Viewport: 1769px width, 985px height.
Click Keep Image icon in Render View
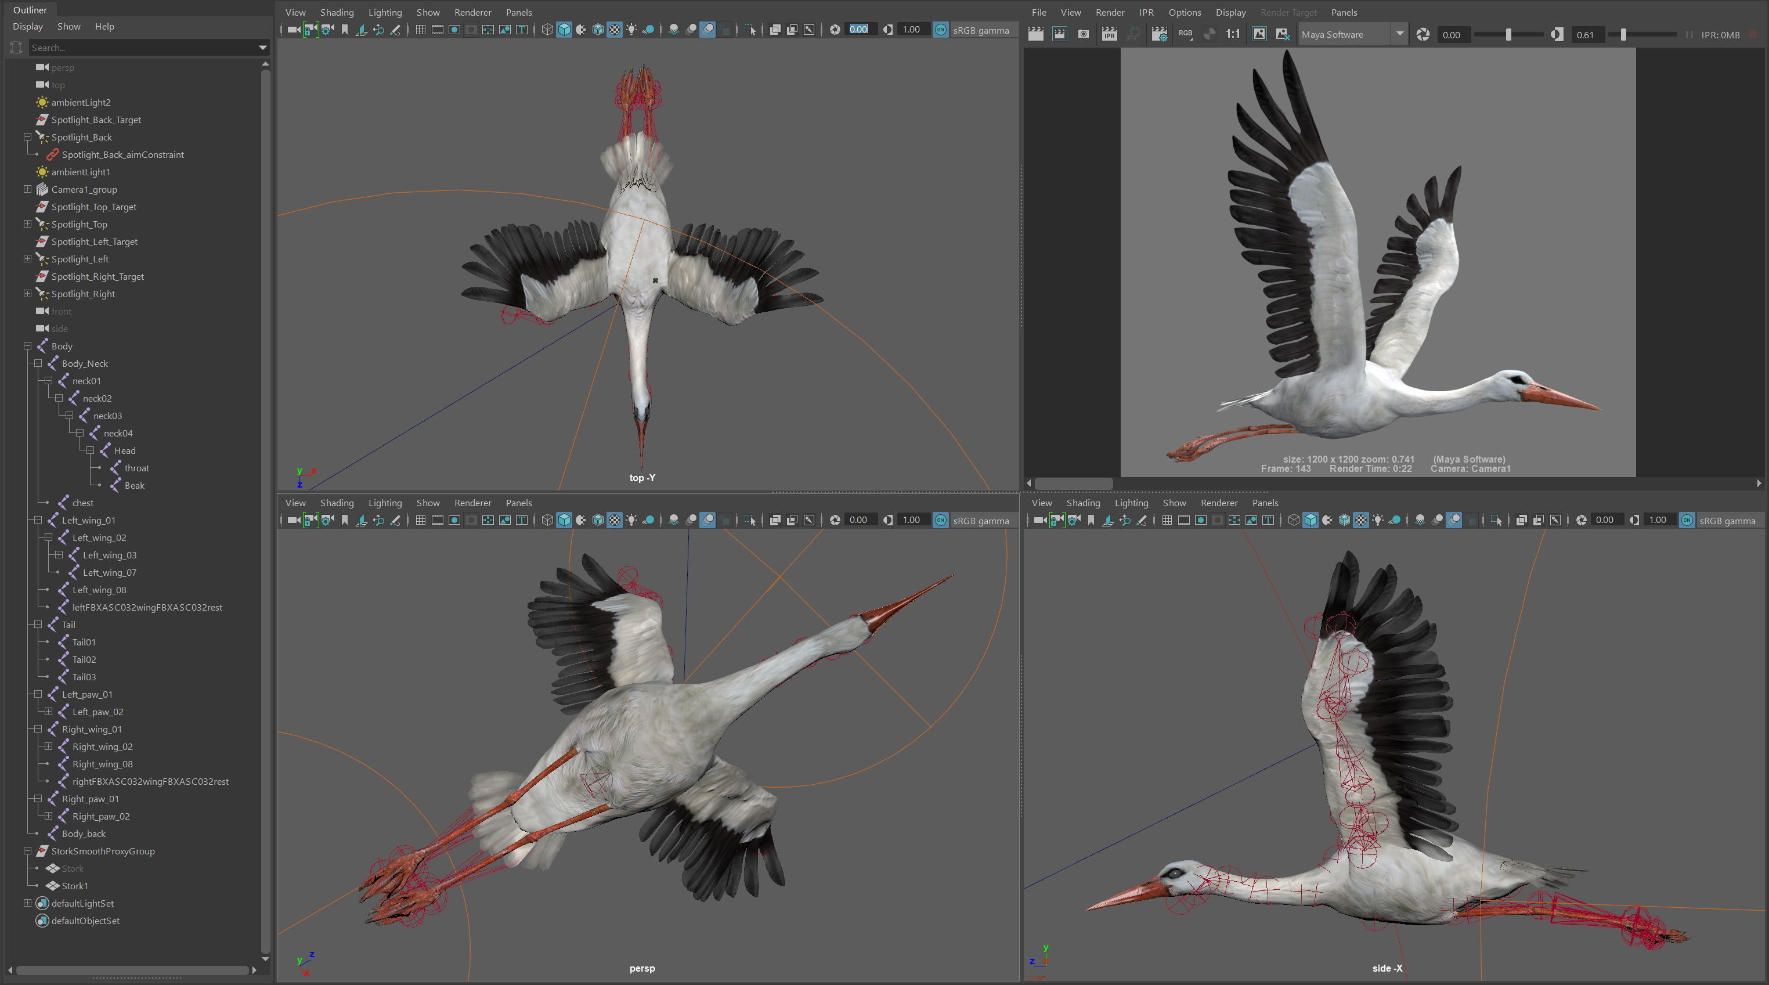point(1259,34)
